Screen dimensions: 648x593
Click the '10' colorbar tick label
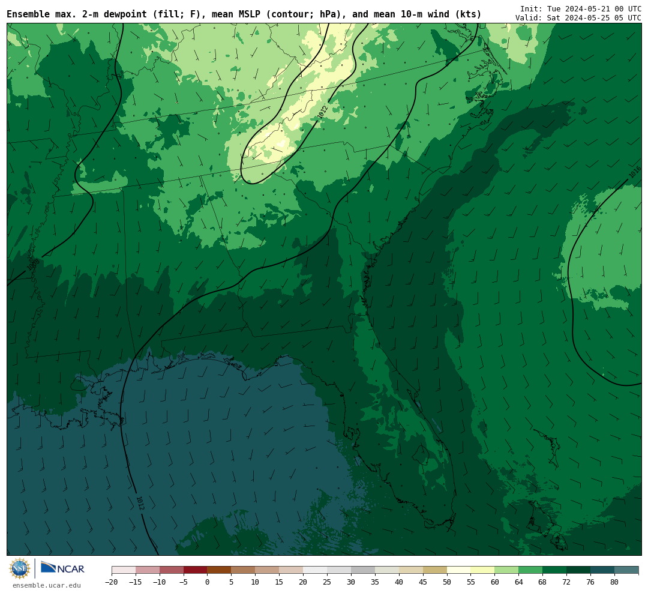(x=256, y=582)
